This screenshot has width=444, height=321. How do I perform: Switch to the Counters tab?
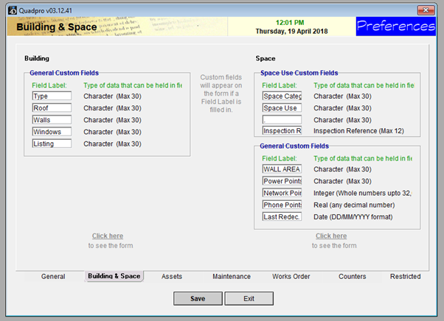(353, 276)
